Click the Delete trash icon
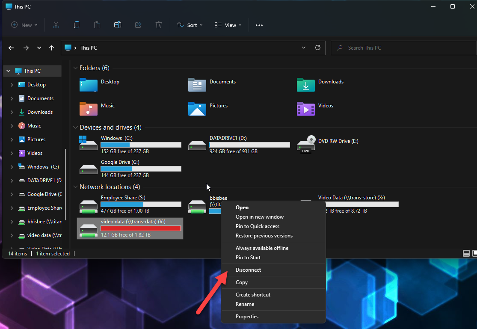The image size is (477, 329). tap(158, 25)
